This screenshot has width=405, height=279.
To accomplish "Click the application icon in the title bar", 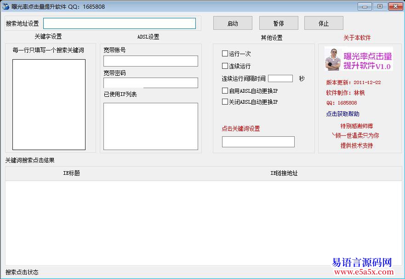I will pos(6,6).
